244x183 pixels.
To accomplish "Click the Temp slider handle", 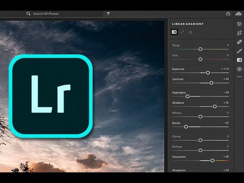I will click(200, 49).
